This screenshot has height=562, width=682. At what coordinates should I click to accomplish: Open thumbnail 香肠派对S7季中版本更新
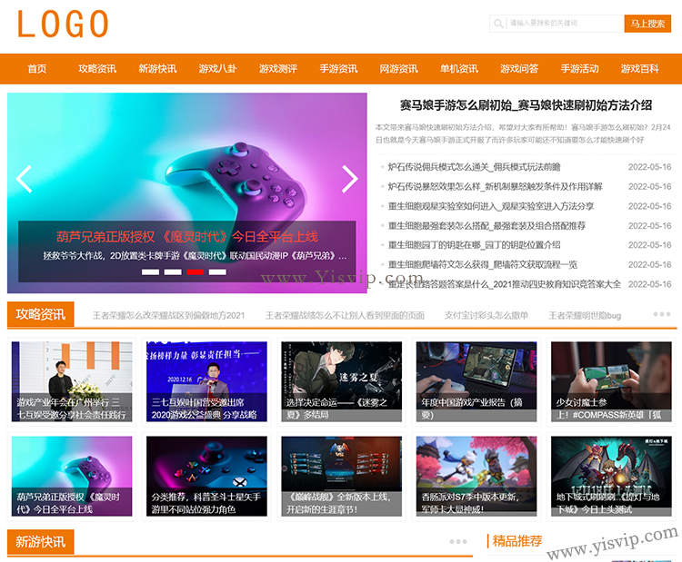click(x=476, y=476)
